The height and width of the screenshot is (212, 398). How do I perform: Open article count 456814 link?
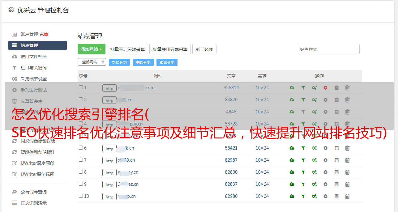tap(231, 88)
